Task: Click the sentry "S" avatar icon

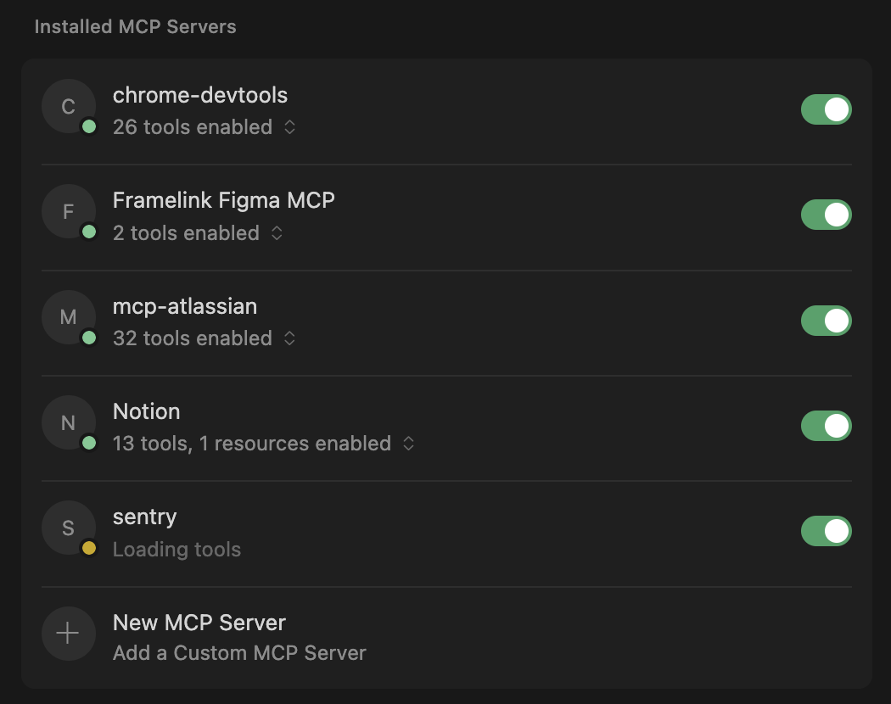Action: (x=68, y=528)
